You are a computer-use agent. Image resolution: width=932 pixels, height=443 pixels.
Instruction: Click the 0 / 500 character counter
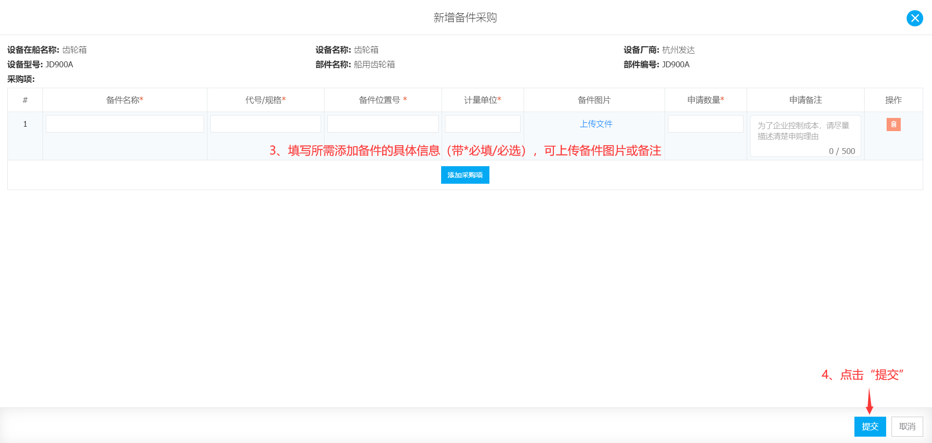[842, 151]
